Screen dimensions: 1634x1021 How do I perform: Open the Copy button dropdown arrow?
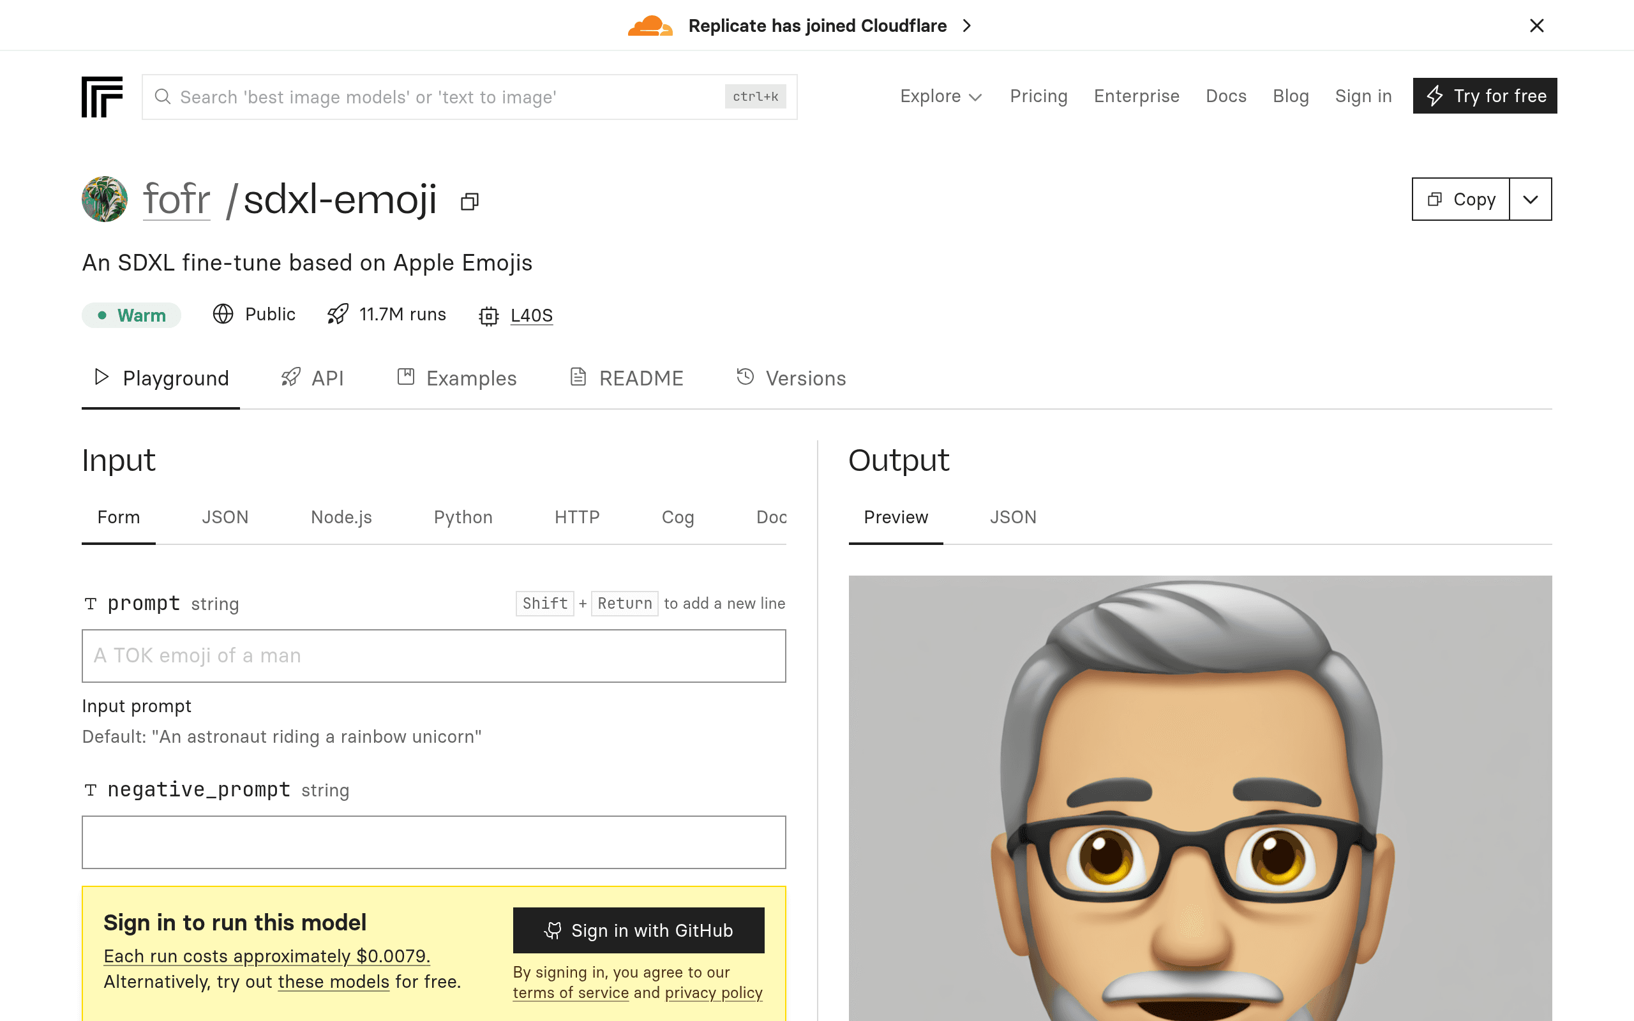click(1531, 199)
